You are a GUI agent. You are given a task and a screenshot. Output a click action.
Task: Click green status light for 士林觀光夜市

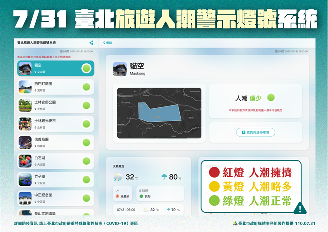click(x=86, y=124)
